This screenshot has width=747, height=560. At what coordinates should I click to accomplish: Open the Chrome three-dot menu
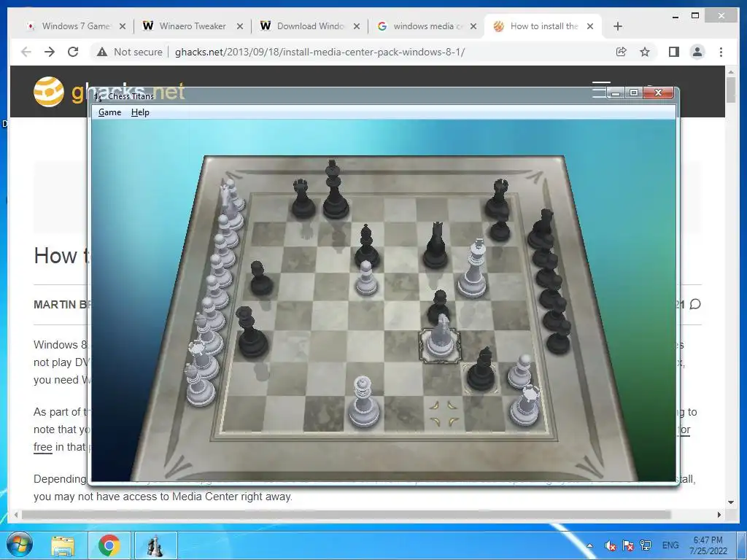click(x=721, y=52)
